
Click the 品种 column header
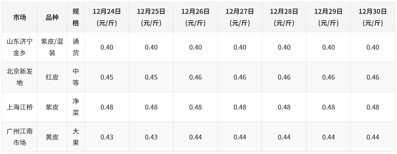coord(52,17)
